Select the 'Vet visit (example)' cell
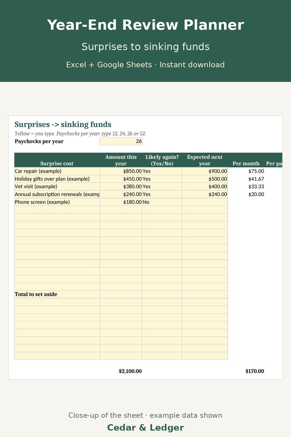The height and width of the screenshot is (437, 291). [57, 186]
